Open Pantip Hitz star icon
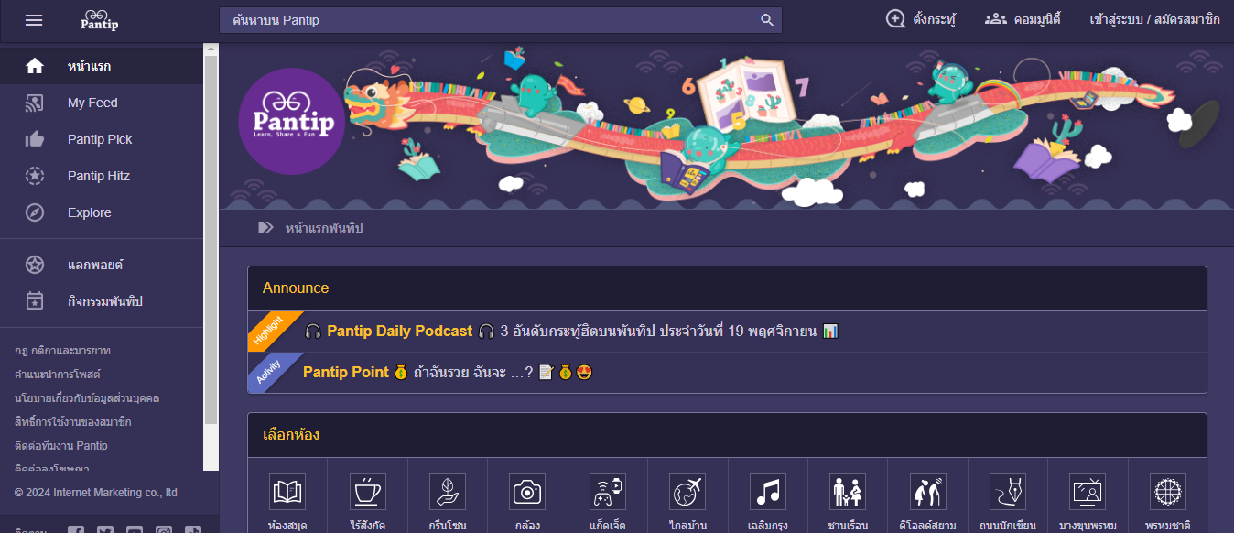The width and height of the screenshot is (1234, 533). point(35,176)
